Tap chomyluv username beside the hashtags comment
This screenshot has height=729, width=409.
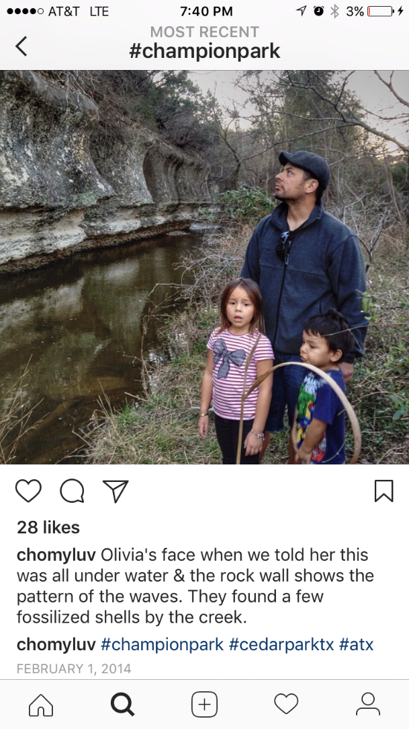56,645
